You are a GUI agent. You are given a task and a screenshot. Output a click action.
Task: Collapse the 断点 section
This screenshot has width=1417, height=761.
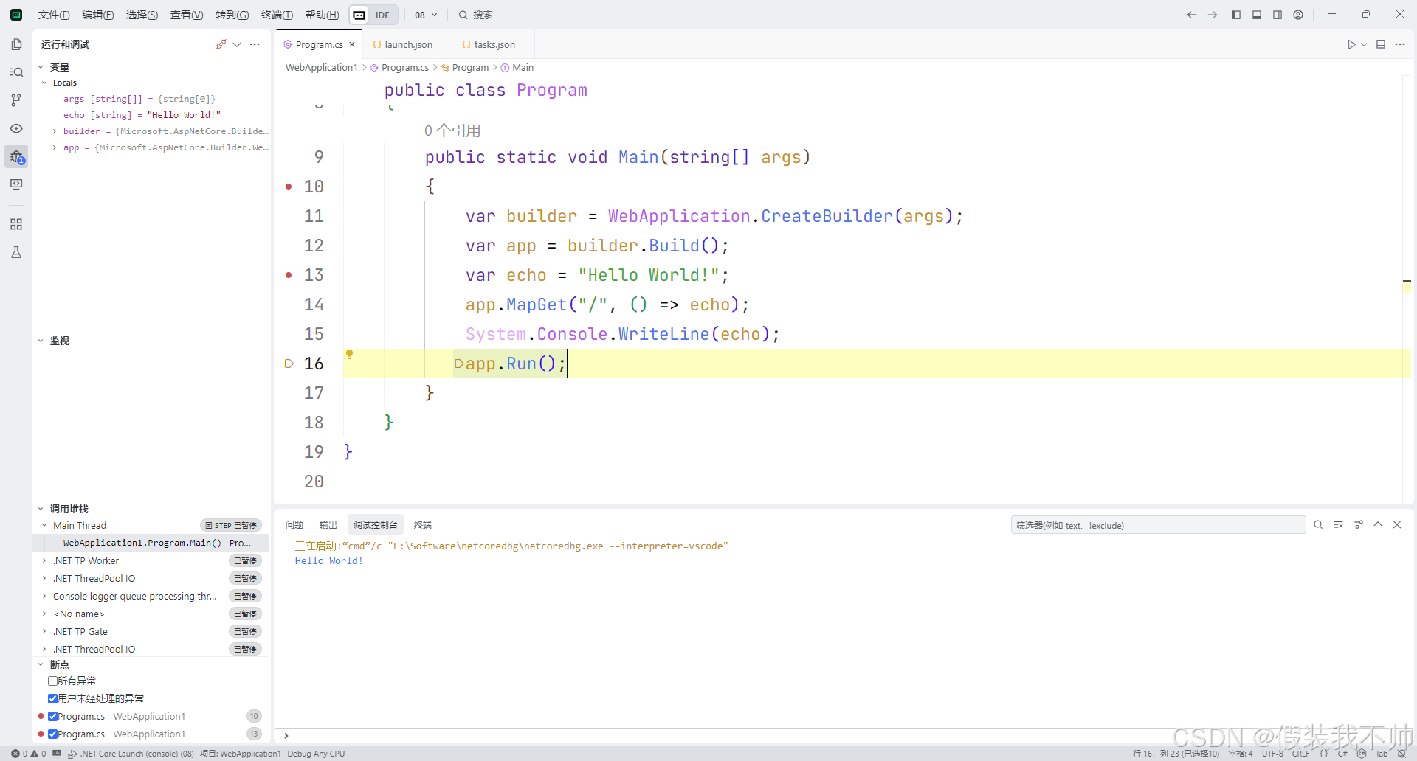tap(41, 664)
